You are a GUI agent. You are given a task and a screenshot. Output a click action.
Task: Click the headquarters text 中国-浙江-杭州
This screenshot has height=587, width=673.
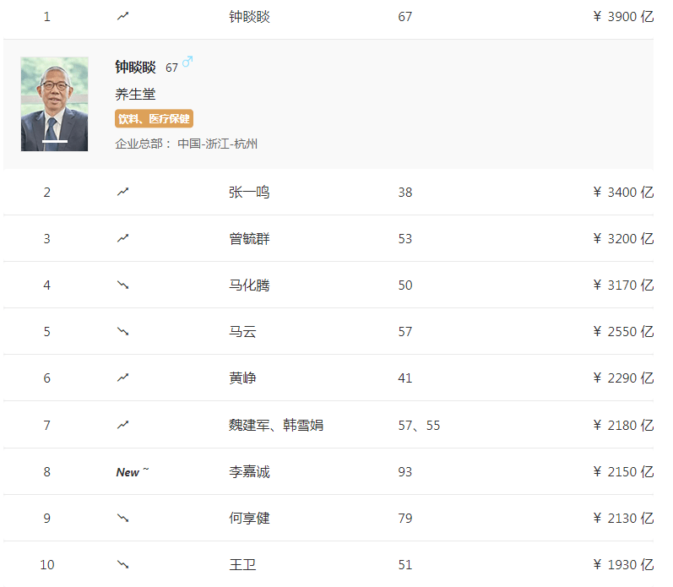pyautogui.click(x=217, y=144)
